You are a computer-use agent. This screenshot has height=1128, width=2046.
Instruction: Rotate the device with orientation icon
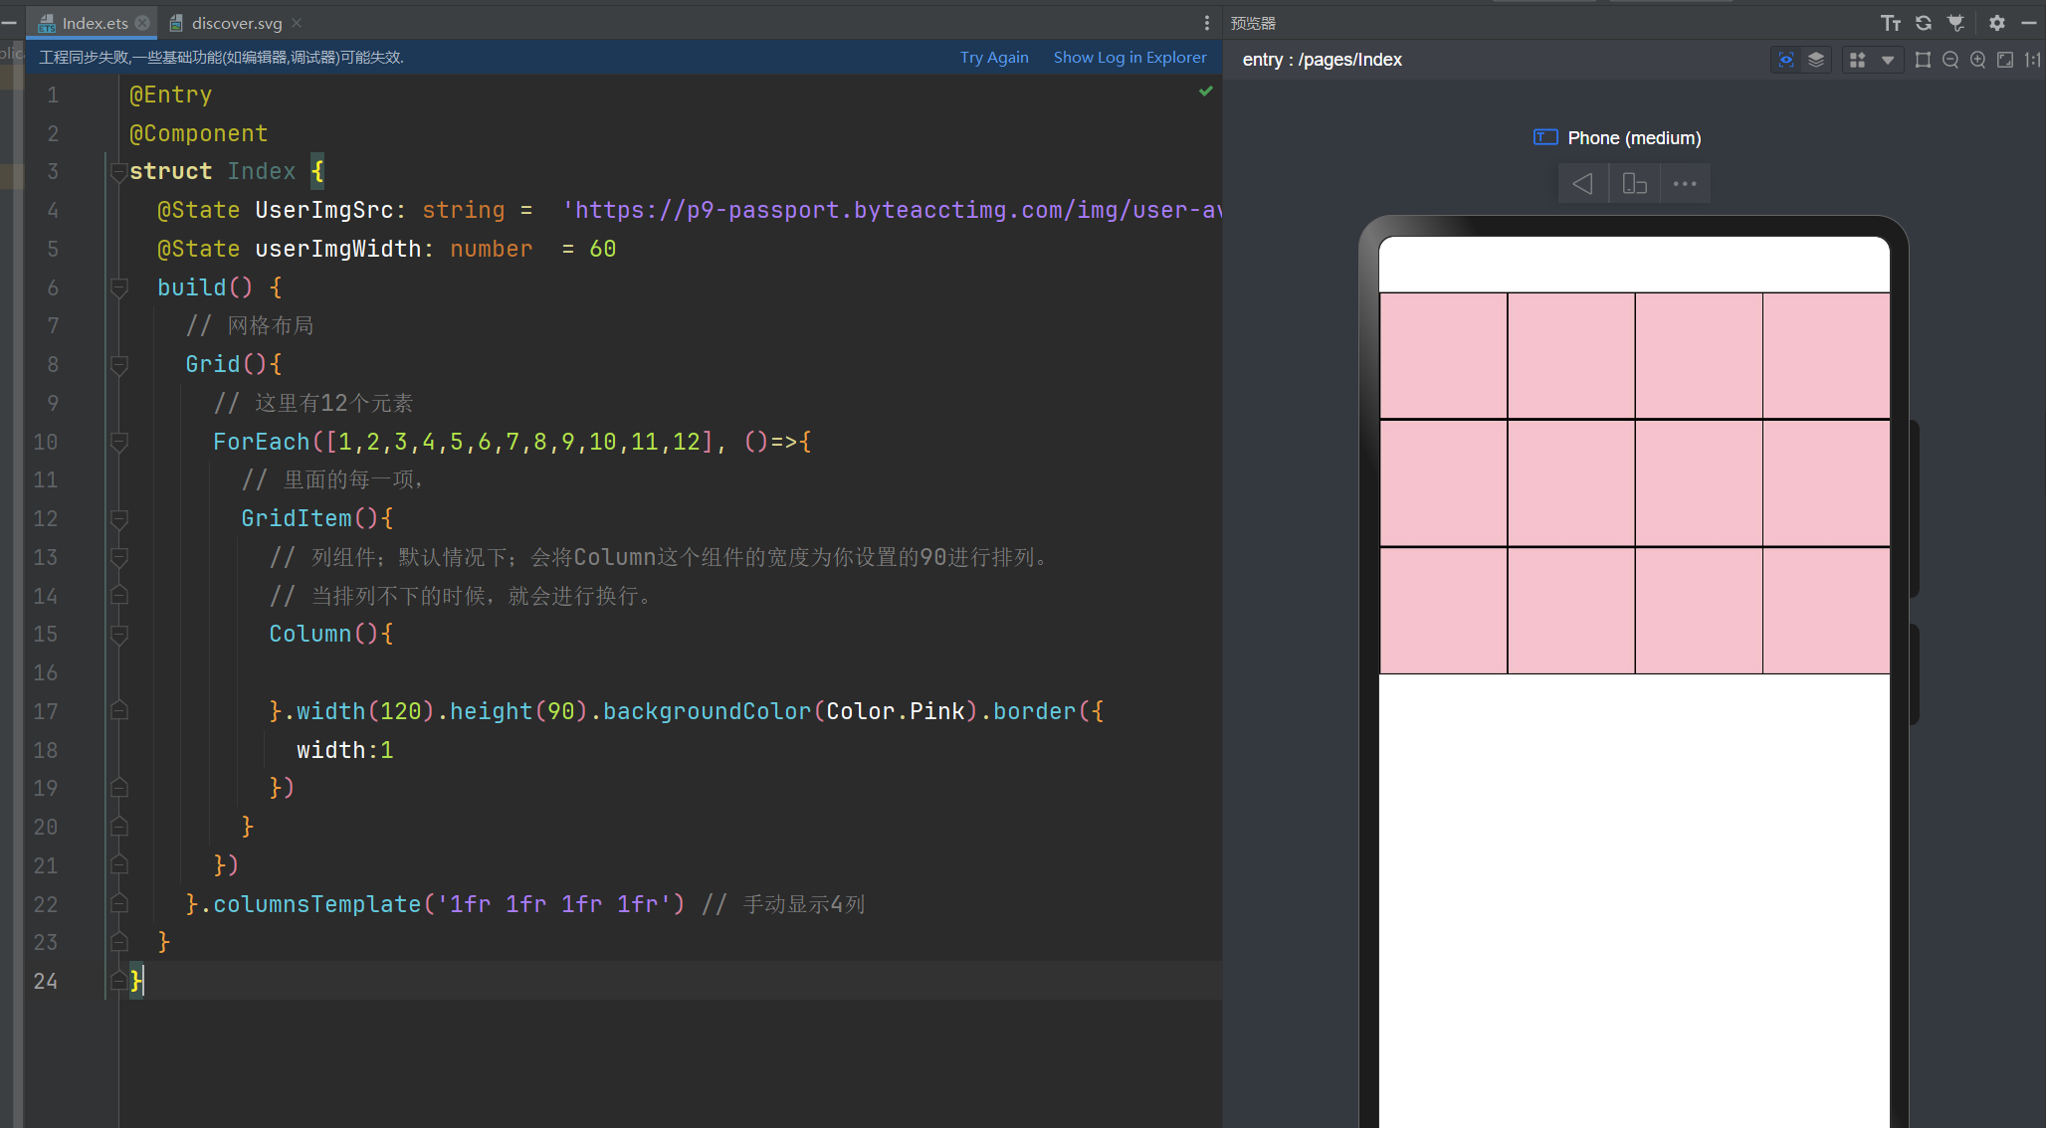(1634, 184)
